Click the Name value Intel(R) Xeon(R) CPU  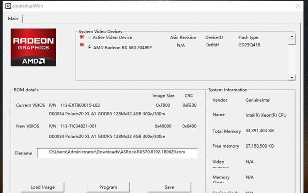(x=266, y=115)
